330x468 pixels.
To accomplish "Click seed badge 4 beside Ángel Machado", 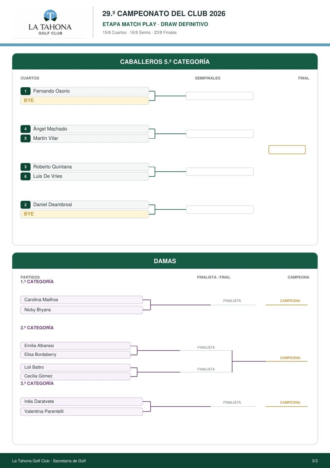I will coord(25,129).
